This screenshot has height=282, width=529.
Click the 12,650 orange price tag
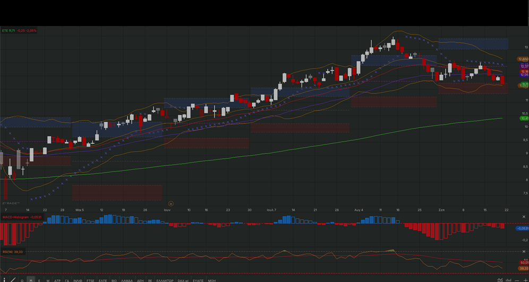pyautogui.click(x=523, y=59)
